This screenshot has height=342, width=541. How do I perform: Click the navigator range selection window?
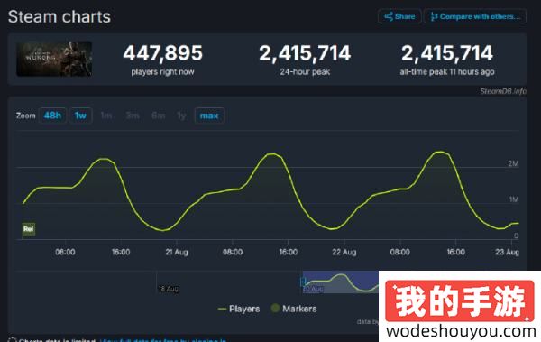342,282
